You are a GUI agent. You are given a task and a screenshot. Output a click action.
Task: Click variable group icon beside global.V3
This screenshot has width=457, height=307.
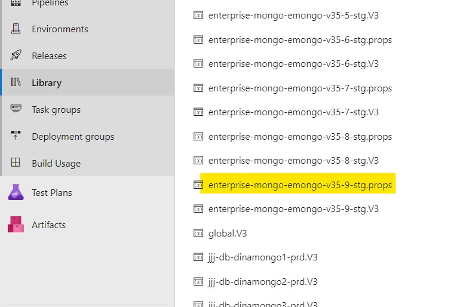pyautogui.click(x=198, y=233)
